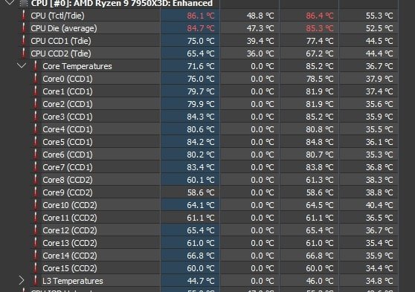Select the Core3 (CCD1) label
415x292 pixels.
click(68, 117)
